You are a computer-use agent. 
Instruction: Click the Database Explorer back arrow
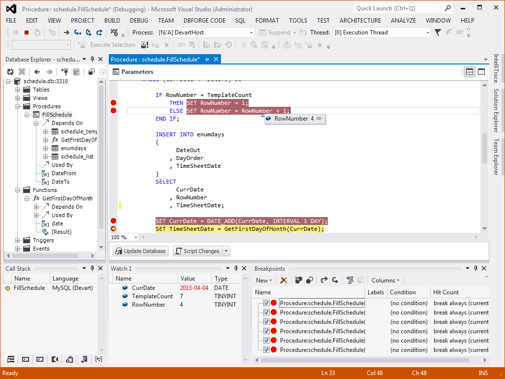[37, 72]
